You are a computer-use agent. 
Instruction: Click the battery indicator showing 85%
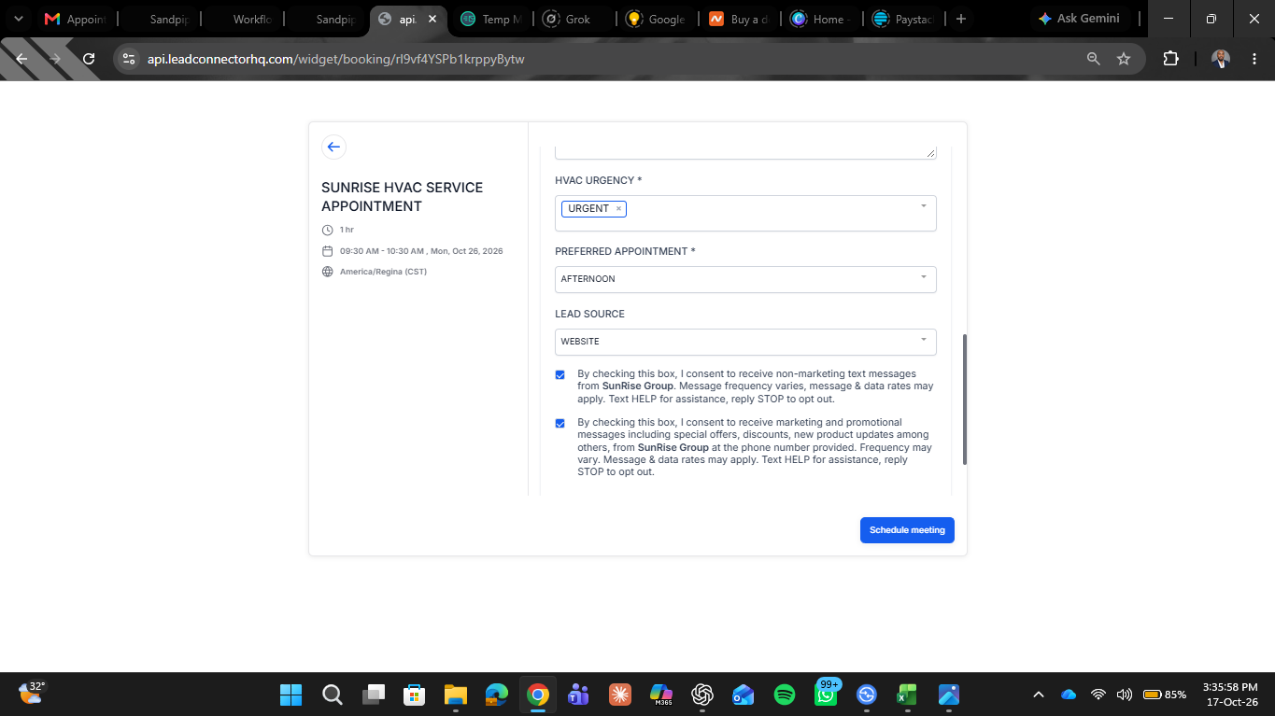1165,695
